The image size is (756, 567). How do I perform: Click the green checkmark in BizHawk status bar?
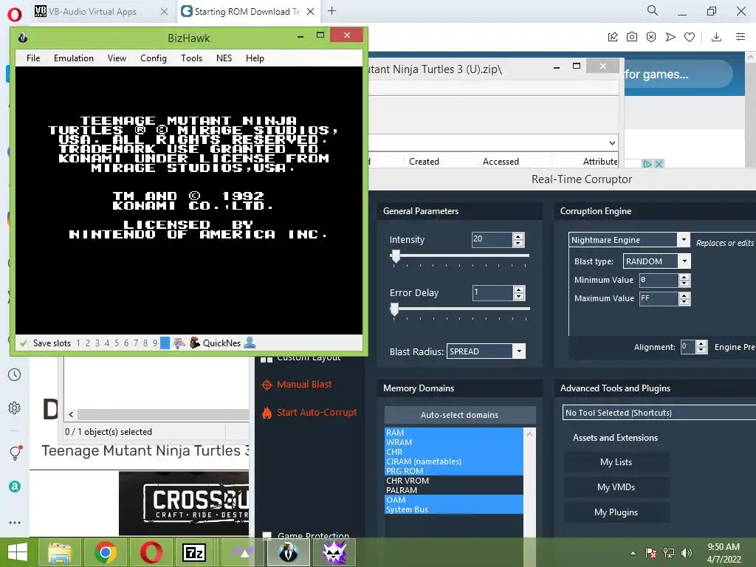click(23, 343)
